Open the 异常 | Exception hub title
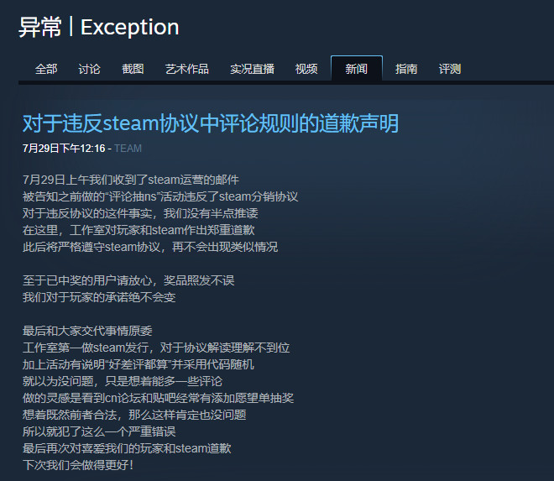Viewport: 554px width, 481px height. 98,27
